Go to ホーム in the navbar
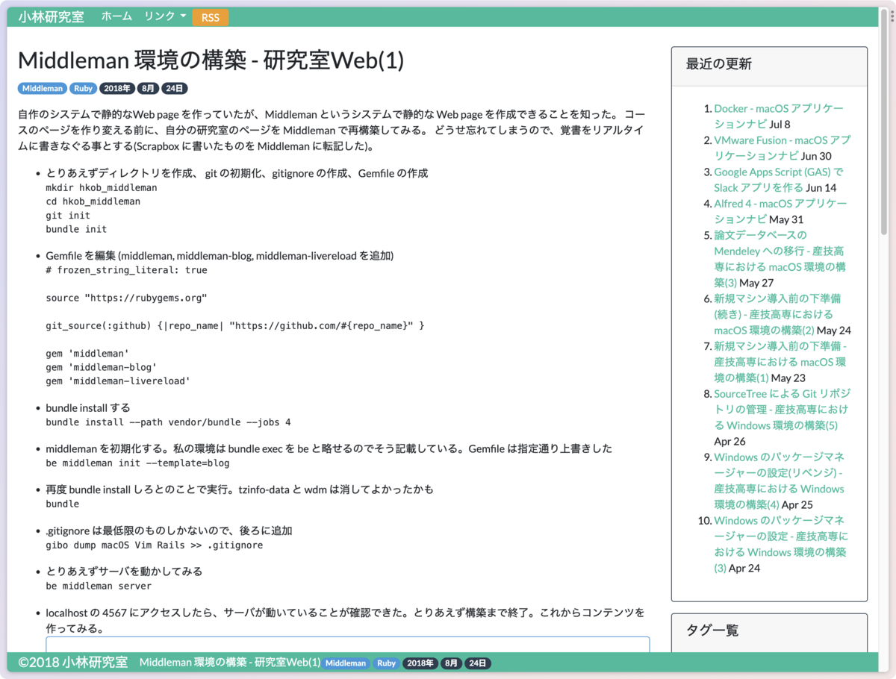The image size is (896, 679). click(116, 16)
